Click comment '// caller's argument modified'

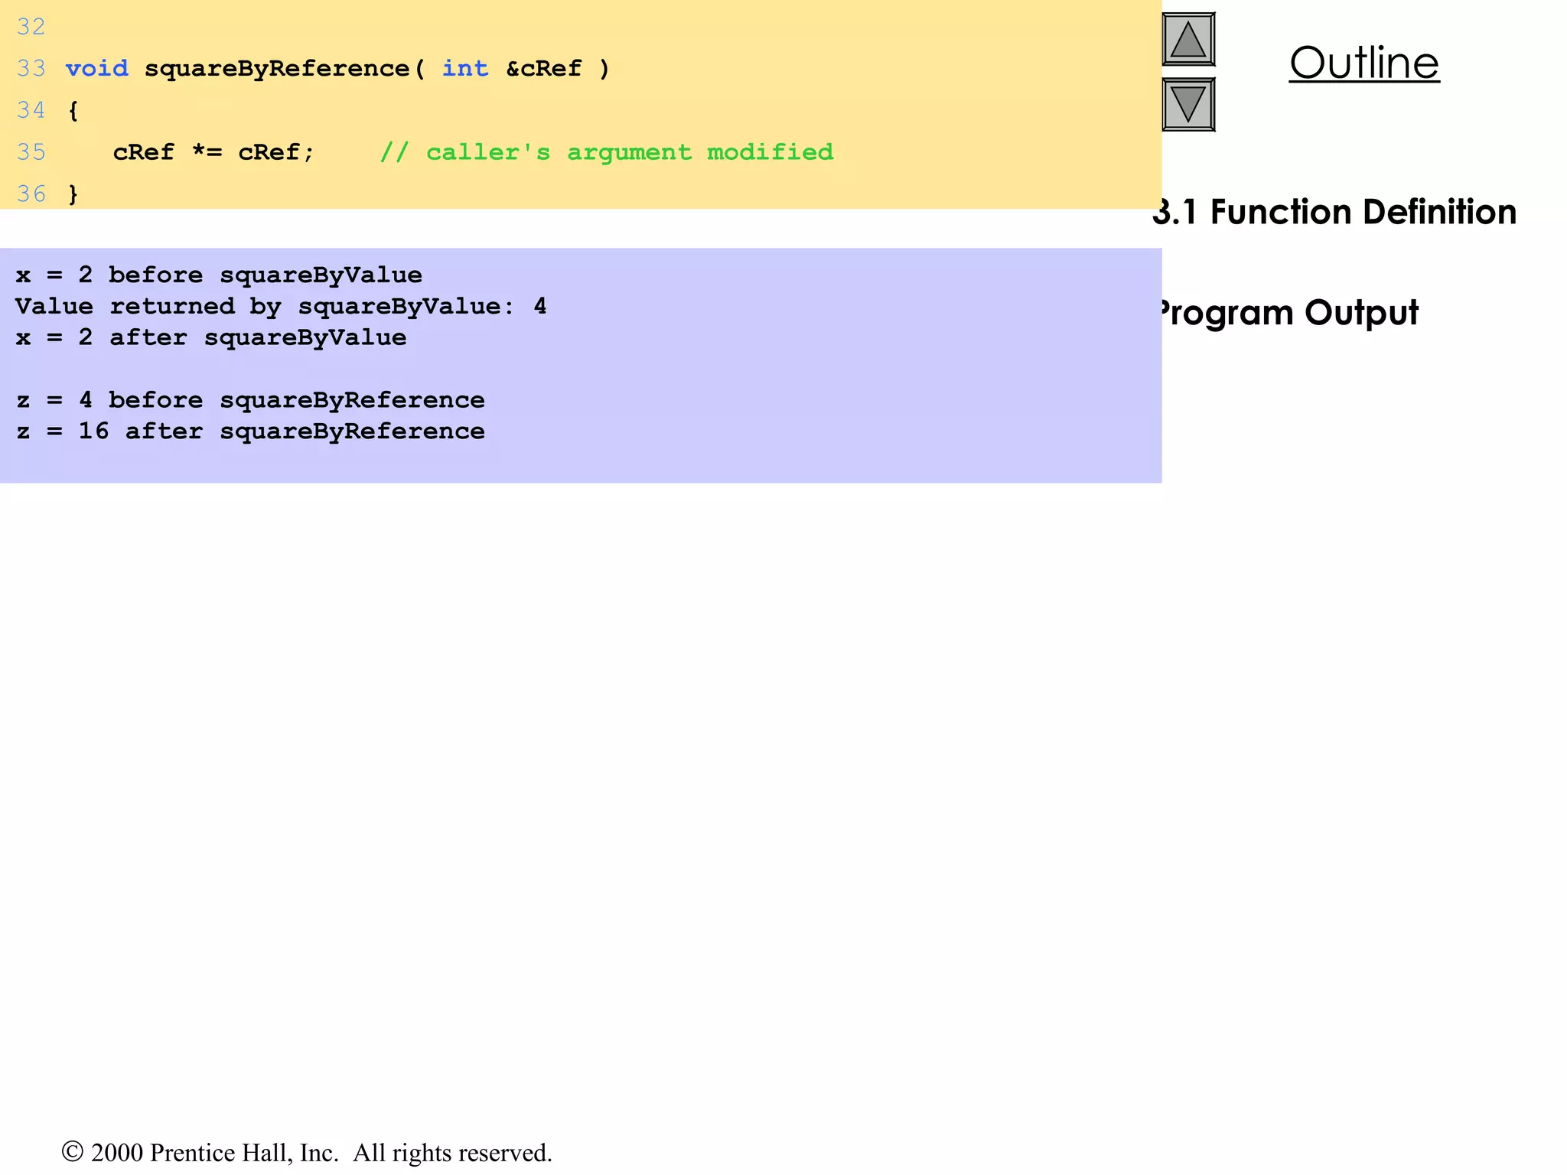[607, 152]
